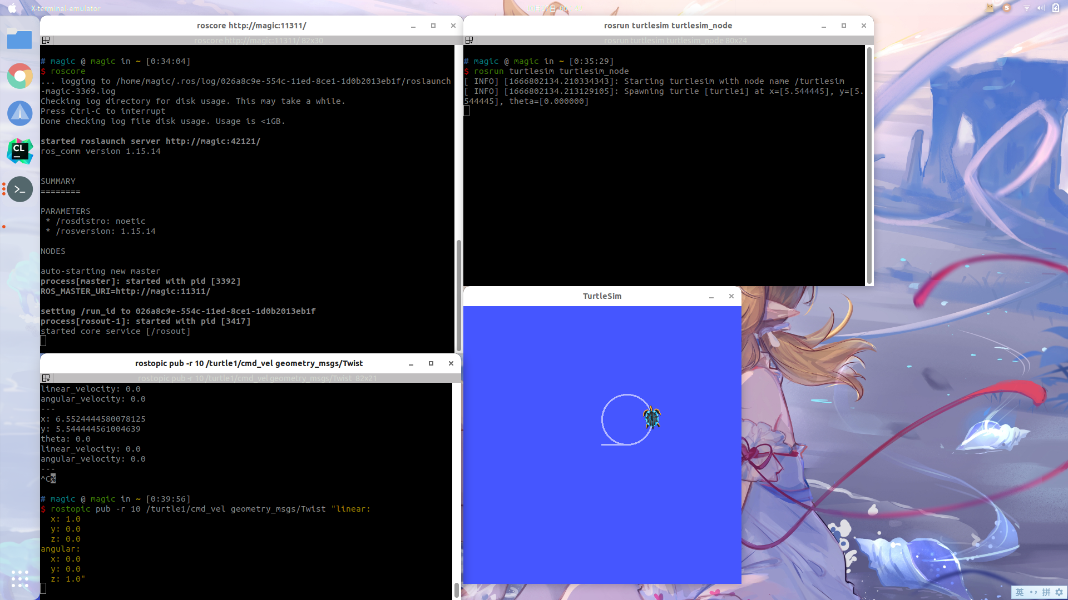Toggle input method English mode (英)
1068x600 pixels.
[1020, 592]
